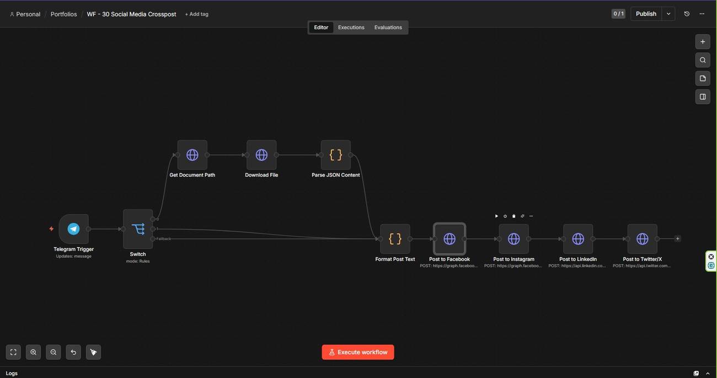Select the Post to LinkedIn node
This screenshot has width=717, height=378.
(578, 239)
